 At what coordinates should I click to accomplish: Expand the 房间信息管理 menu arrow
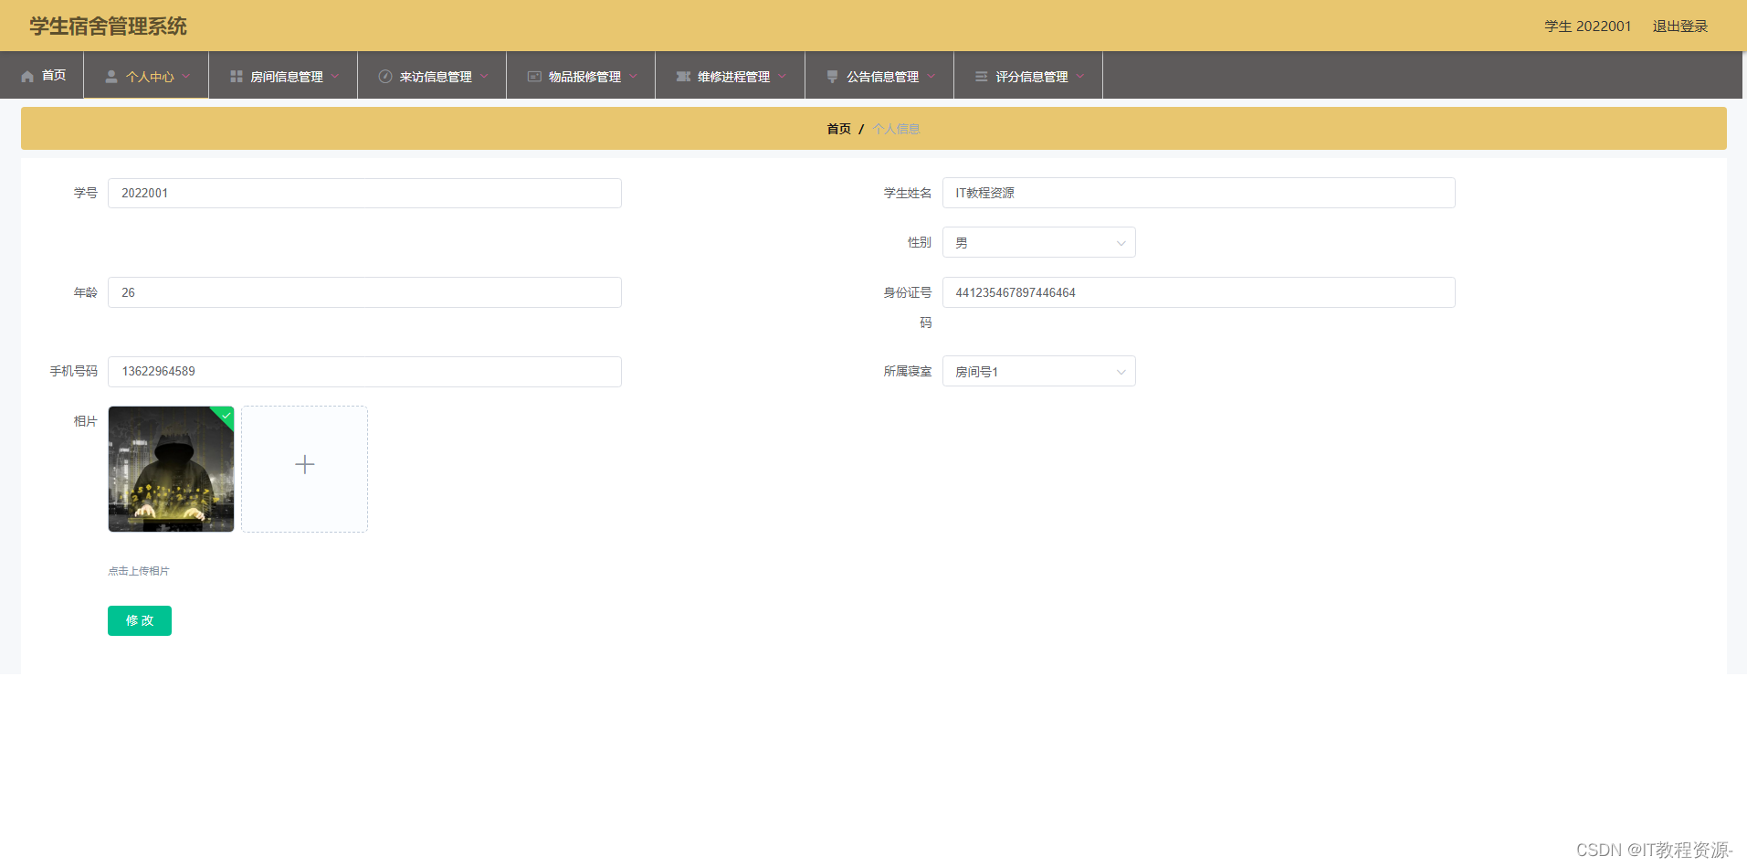point(335,76)
